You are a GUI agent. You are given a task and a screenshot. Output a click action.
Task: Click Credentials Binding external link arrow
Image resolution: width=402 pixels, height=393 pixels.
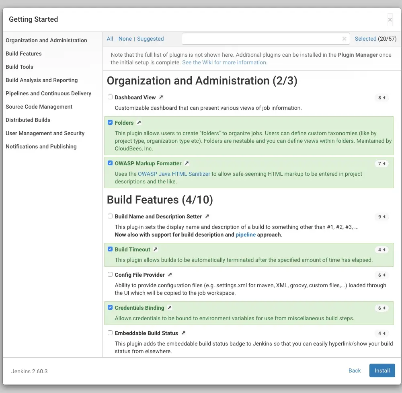coord(170,308)
